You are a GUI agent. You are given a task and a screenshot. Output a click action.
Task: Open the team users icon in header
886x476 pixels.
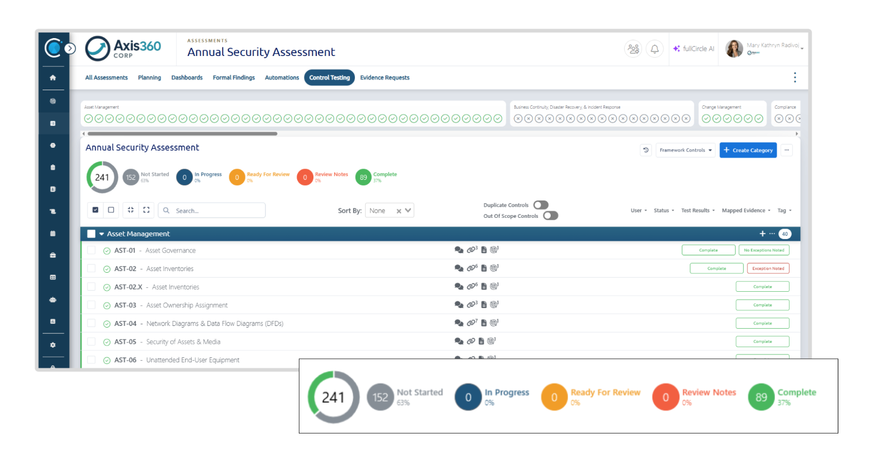[633, 49]
